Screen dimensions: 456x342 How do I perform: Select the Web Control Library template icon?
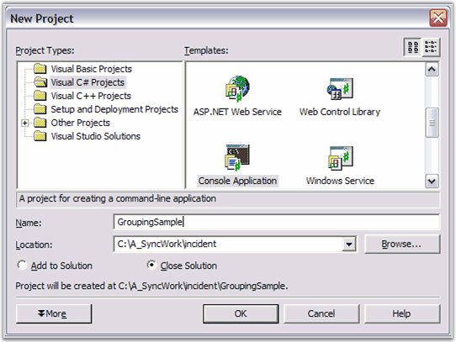click(340, 88)
